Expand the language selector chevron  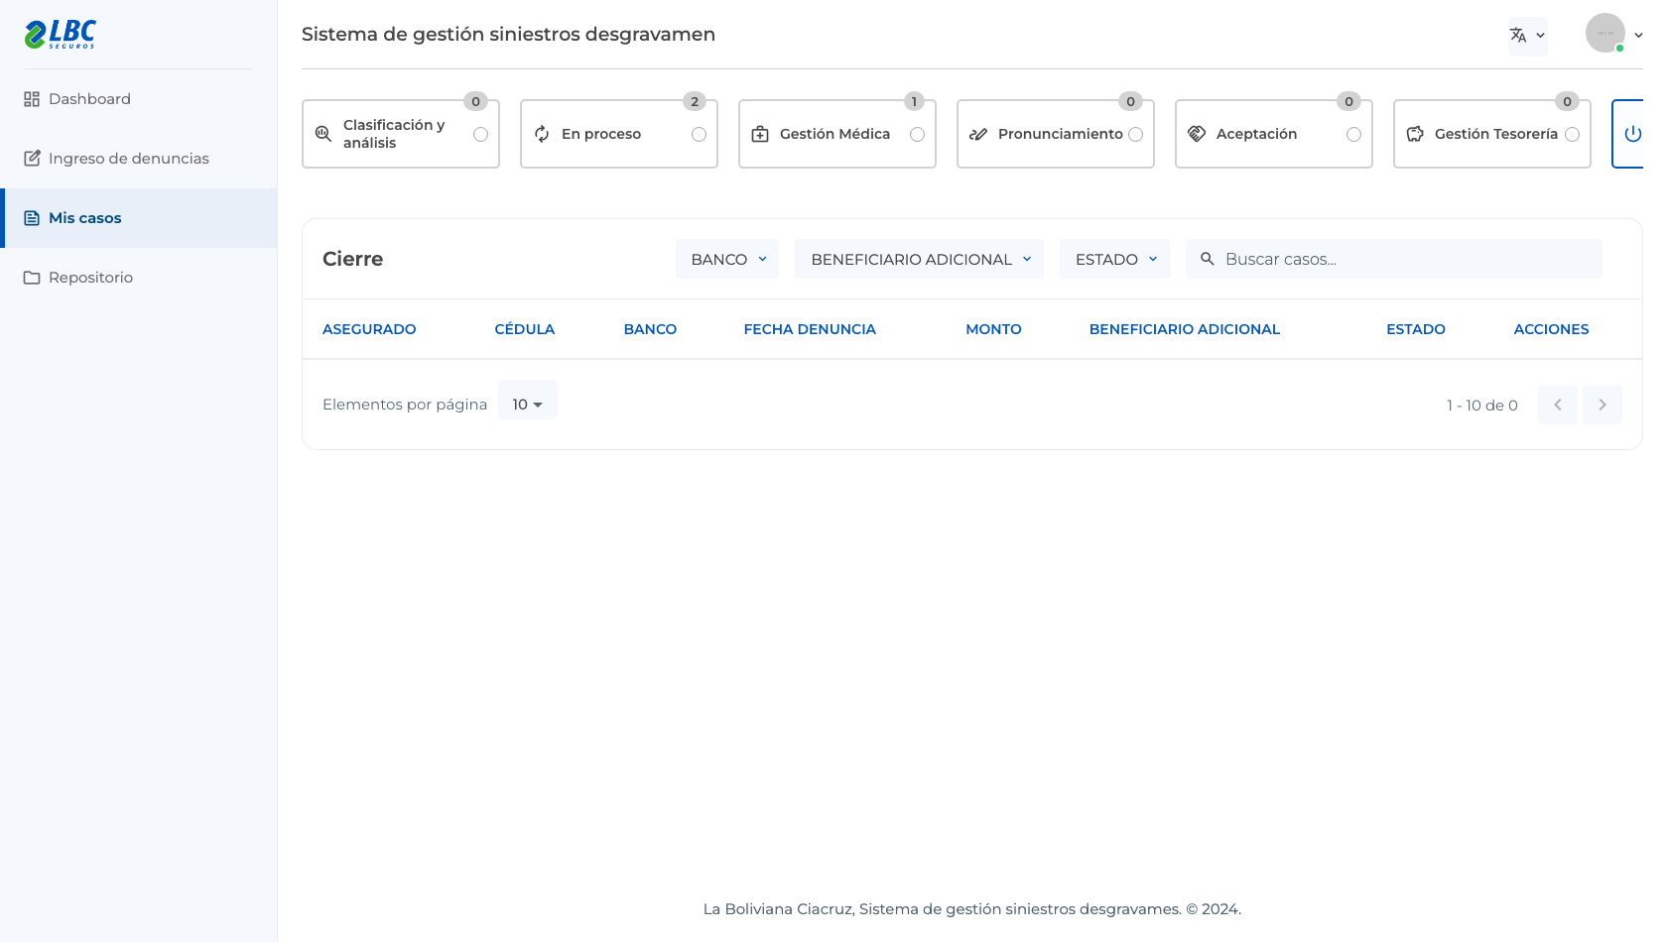(1540, 36)
